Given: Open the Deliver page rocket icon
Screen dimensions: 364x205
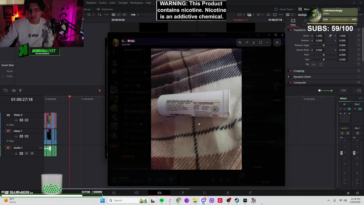Looking at the screenshot, I should [250, 193].
